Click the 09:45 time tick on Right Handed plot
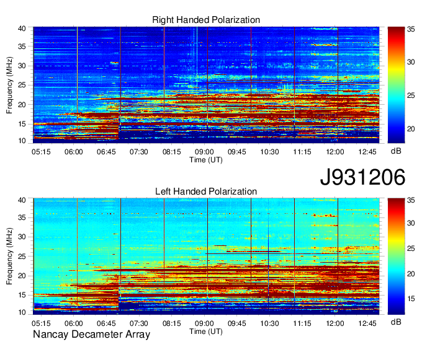 237,152
